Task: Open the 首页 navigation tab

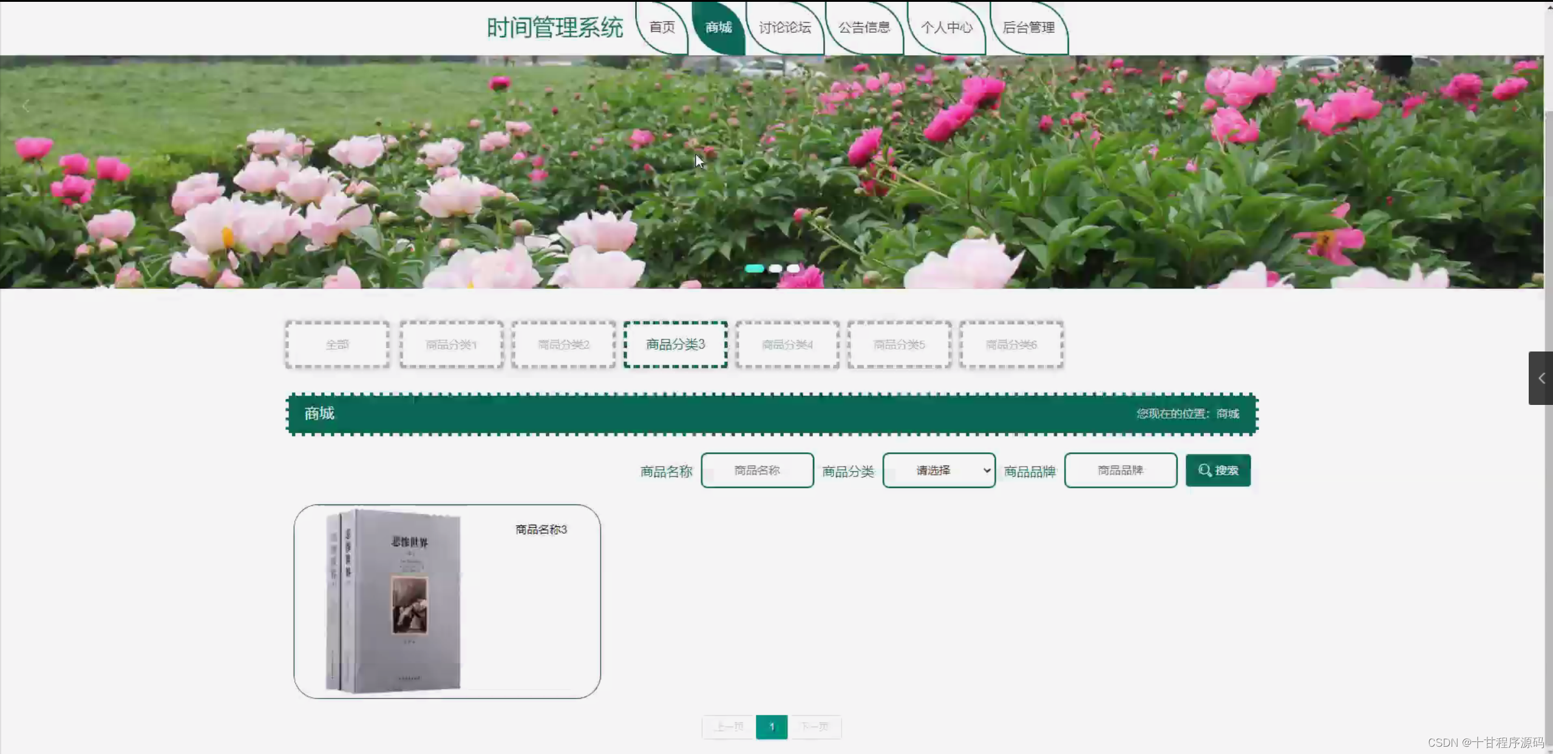Action: pos(662,27)
